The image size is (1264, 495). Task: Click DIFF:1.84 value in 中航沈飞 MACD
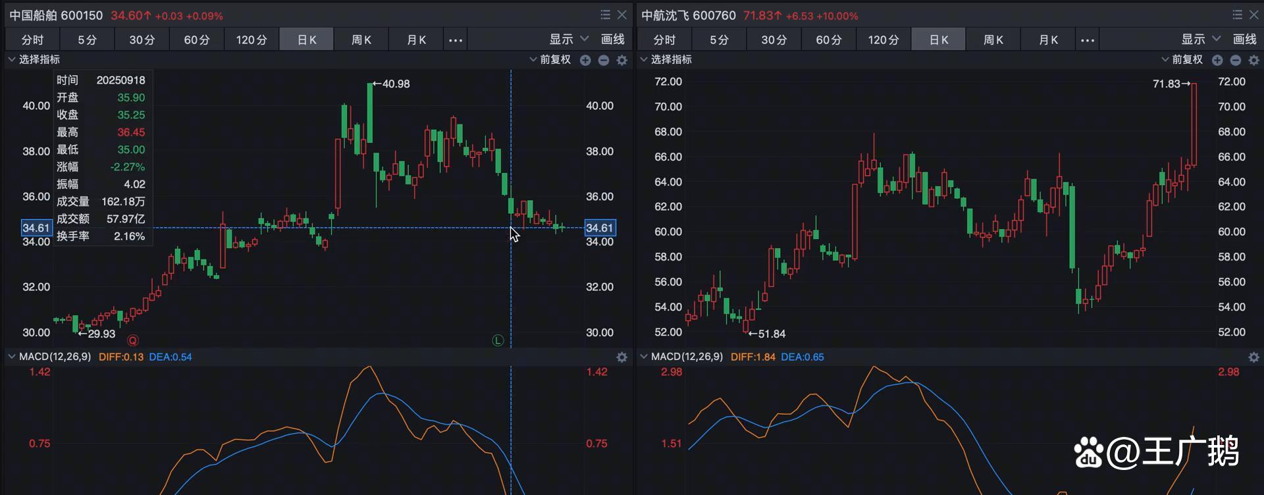click(x=752, y=357)
